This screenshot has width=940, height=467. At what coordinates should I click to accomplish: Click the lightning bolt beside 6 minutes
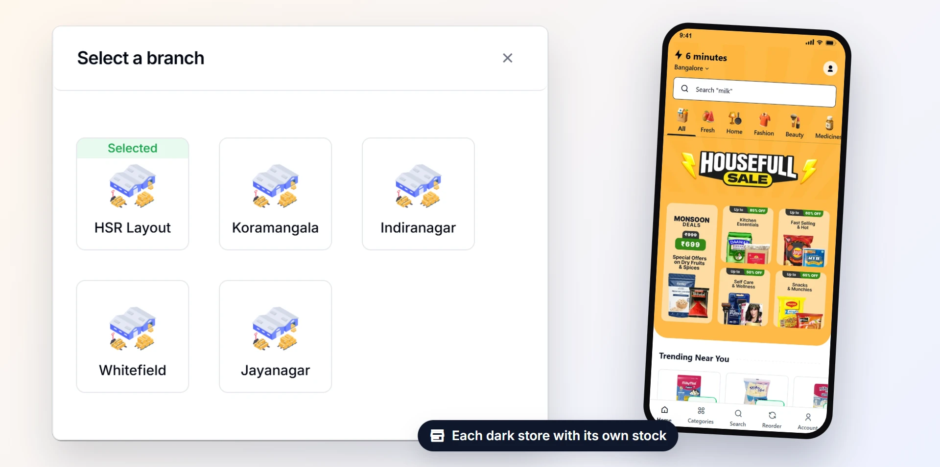(x=679, y=55)
